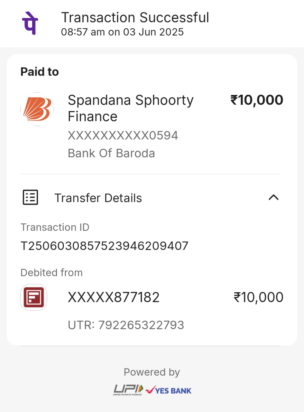Click the payee name Spandana Sphoorty Finance
304x412 pixels.
pos(130,108)
